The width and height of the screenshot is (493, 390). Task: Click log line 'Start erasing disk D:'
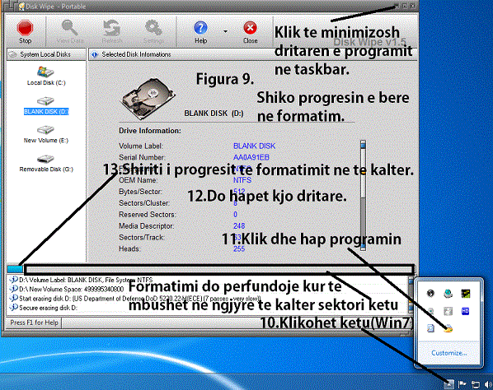[135, 299]
